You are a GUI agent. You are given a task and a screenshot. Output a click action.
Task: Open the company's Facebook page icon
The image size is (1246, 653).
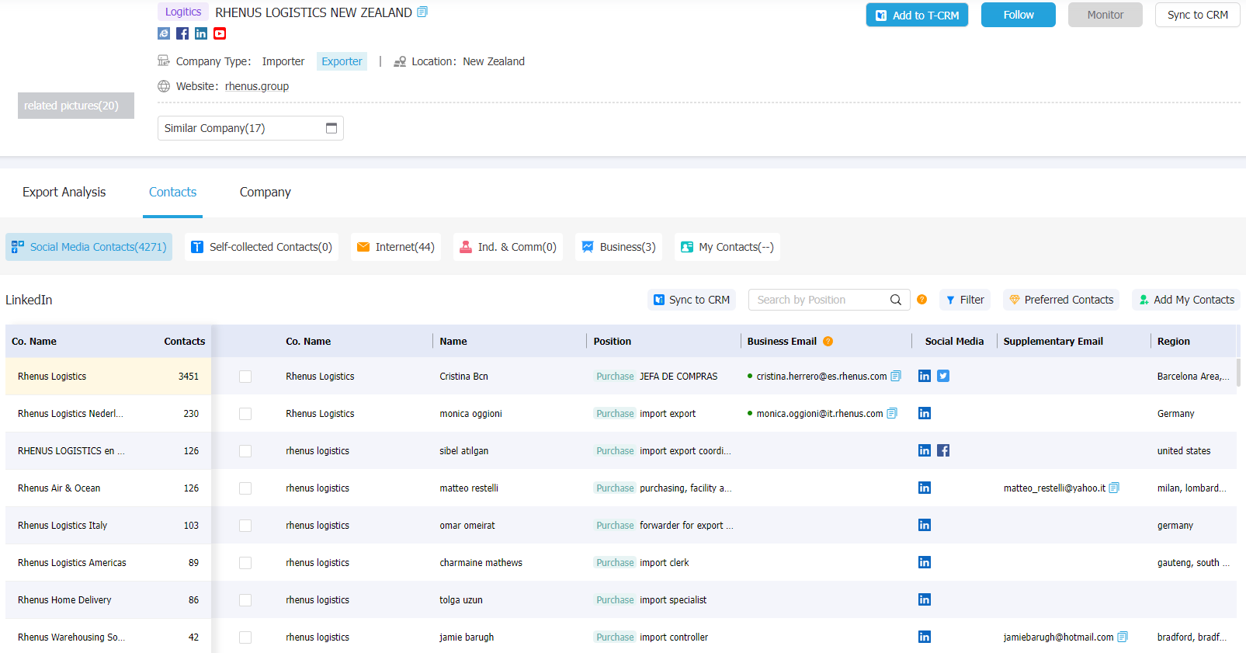click(182, 33)
